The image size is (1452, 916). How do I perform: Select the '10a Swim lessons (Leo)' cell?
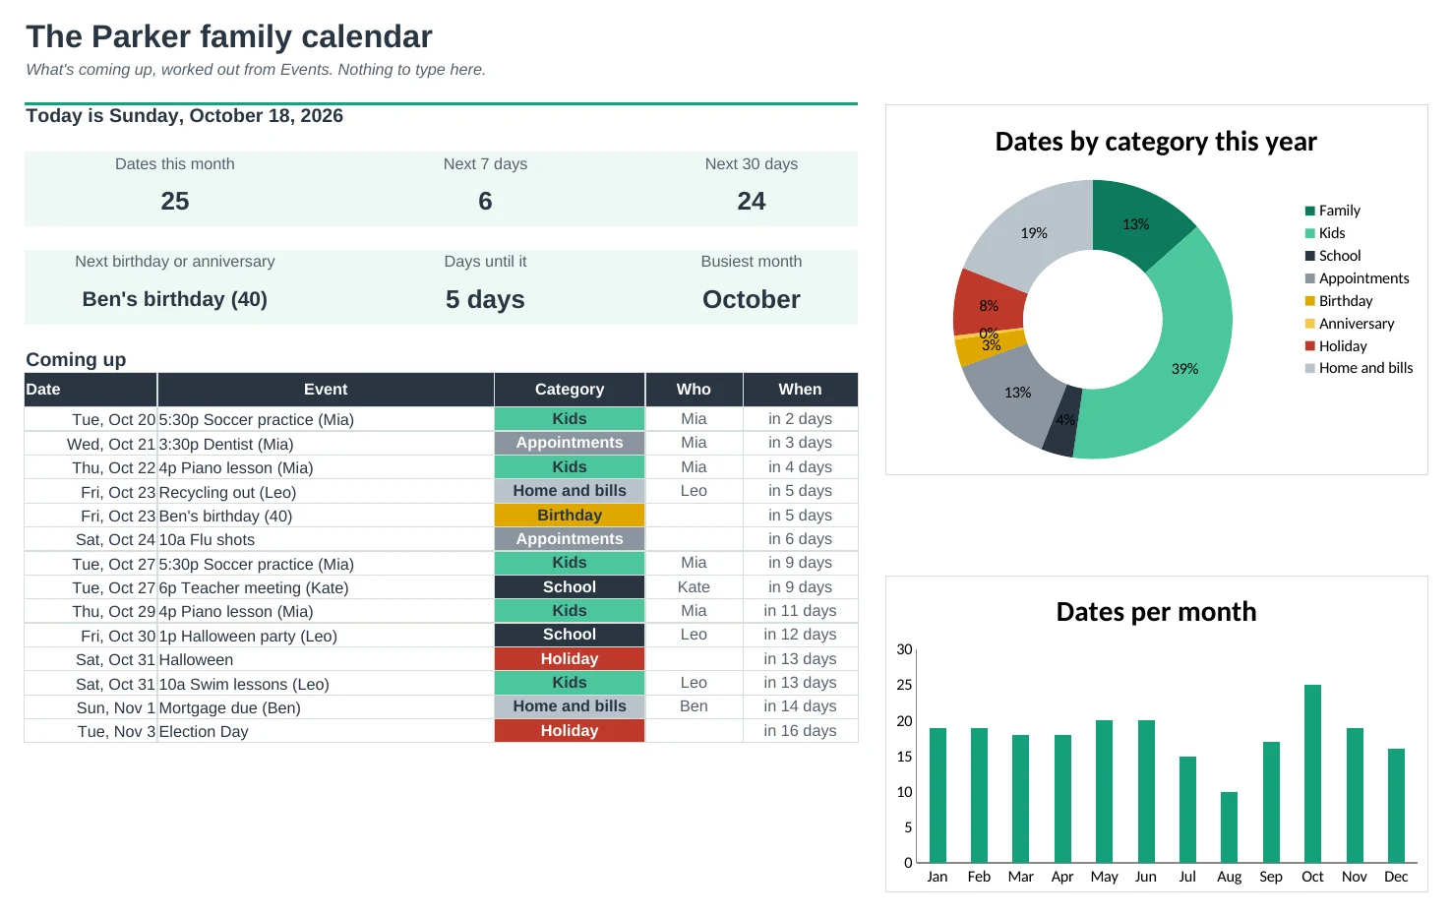pos(326,685)
